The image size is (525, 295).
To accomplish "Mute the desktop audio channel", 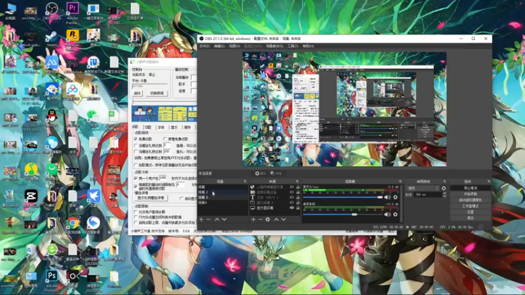I will 388,214.
